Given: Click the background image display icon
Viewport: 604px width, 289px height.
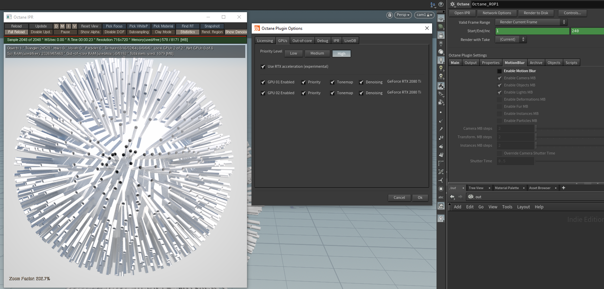Looking at the screenshot, I should tap(441, 206).
